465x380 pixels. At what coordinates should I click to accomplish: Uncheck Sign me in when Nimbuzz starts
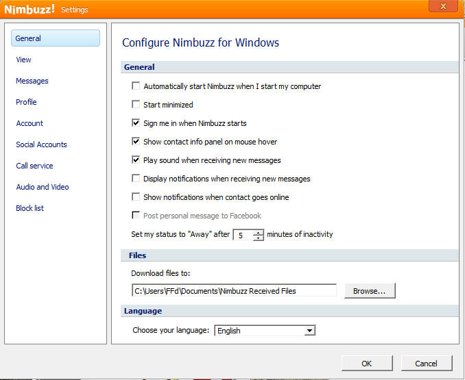(x=136, y=123)
